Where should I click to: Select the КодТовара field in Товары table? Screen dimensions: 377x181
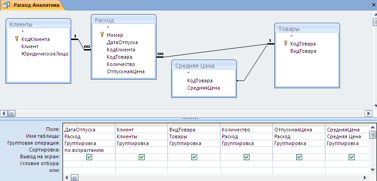(x=303, y=44)
